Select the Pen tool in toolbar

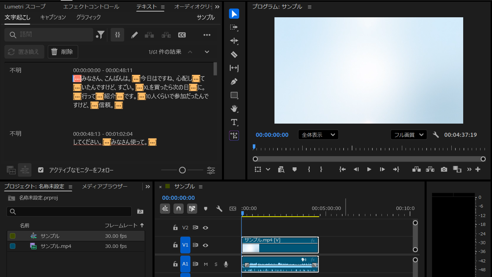click(234, 82)
